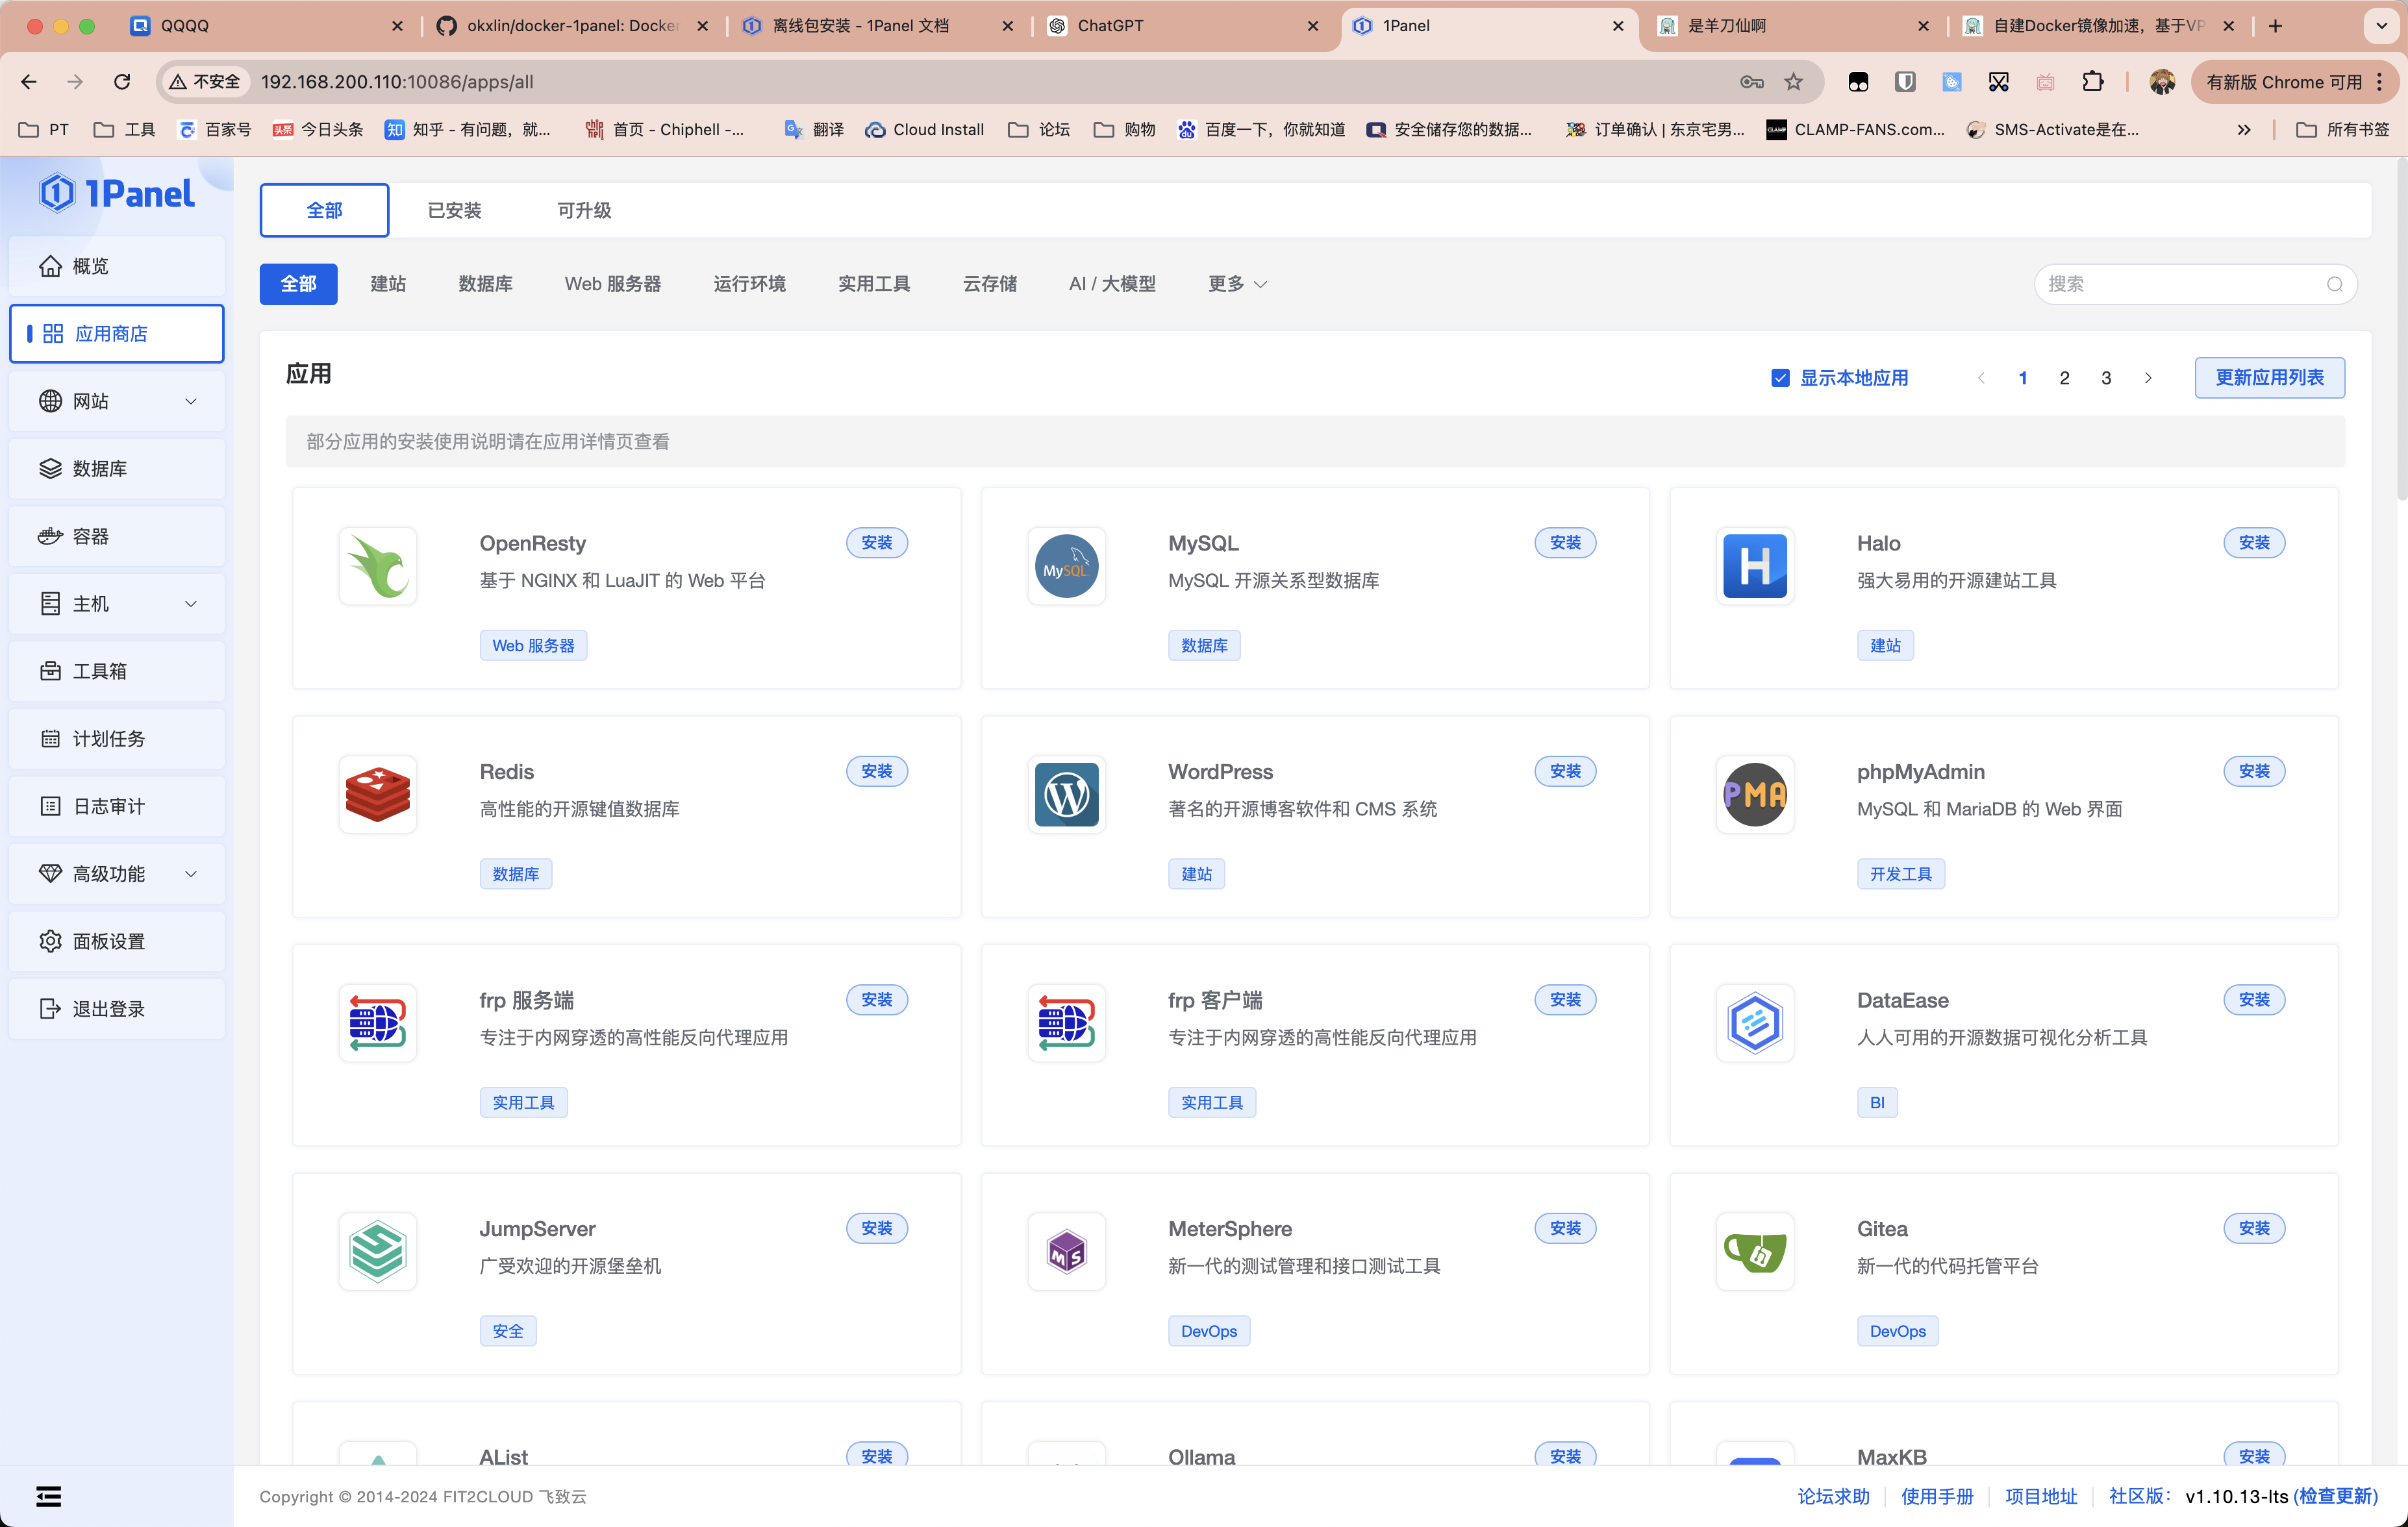Open the 容器 containers page

point(116,536)
